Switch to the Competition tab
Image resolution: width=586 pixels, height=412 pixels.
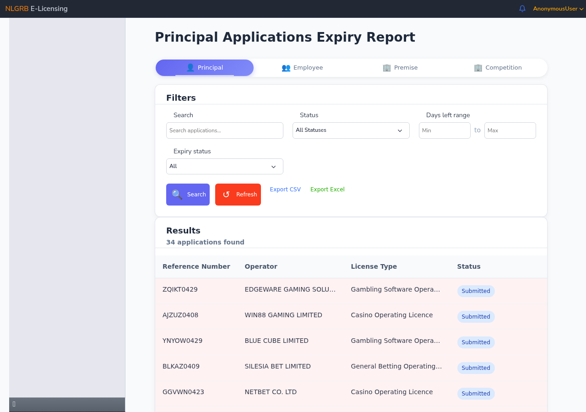pyautogui.click(x=498, y=68)
